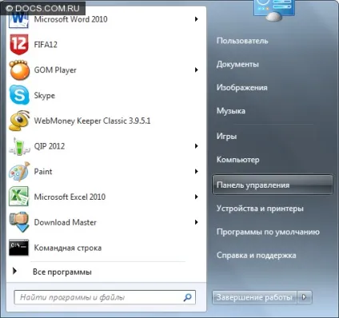Expand Microsoft Word 2010 recent files arrow
Viewport: 339px width, 318px height.
pos(197,19)
